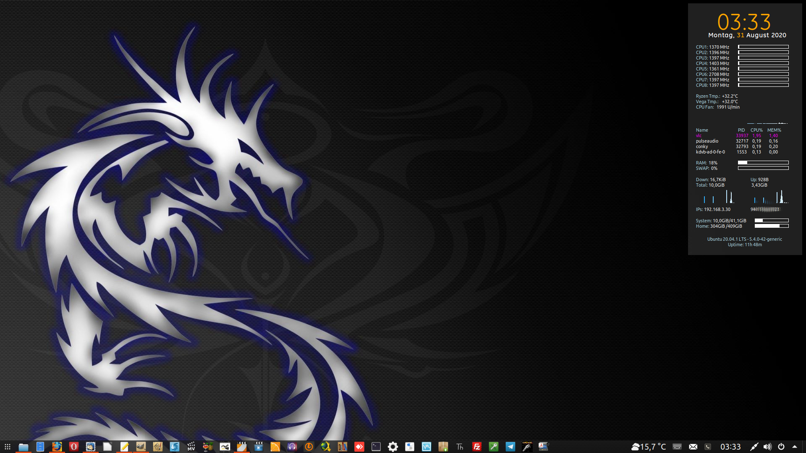Open Thunderbird mail client icon
Viewport: 806px width, 453px height.
tap(90, 447)
